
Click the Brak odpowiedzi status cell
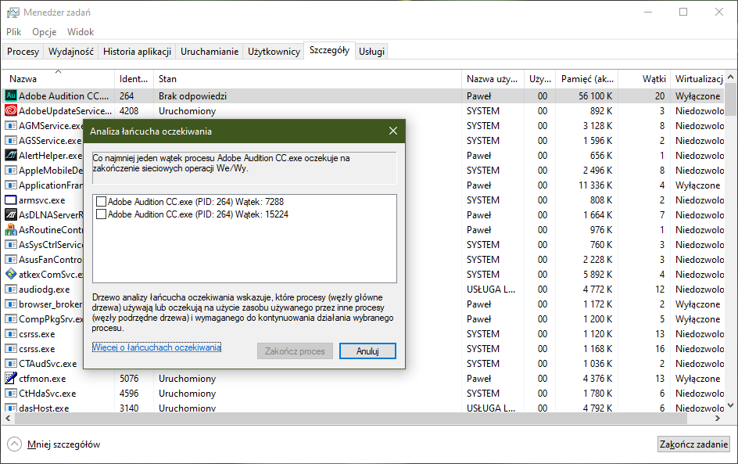(x=192, y=96)
